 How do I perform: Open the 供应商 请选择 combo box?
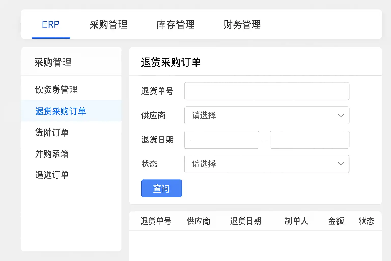coord(266,115)
